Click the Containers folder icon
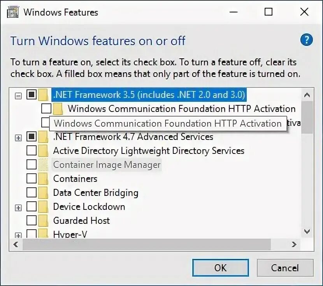 pos(43,179)
